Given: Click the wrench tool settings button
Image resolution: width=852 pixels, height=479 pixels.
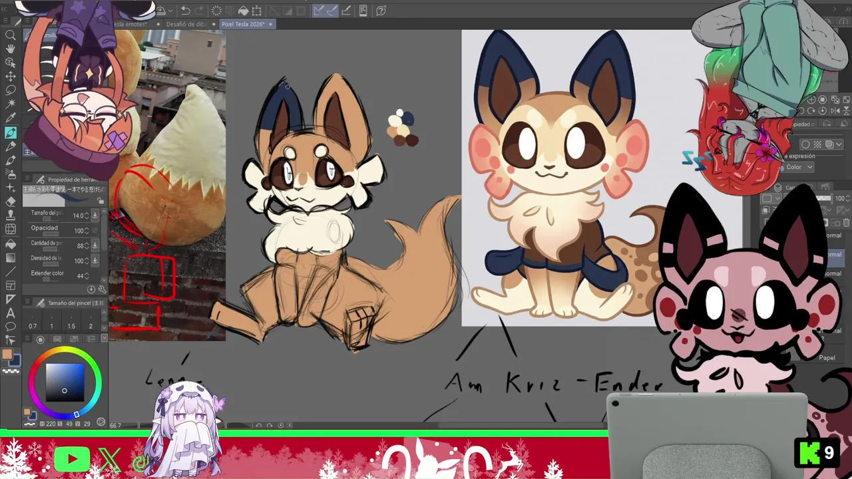Looking at the screenshot, I should click(102, 289).
